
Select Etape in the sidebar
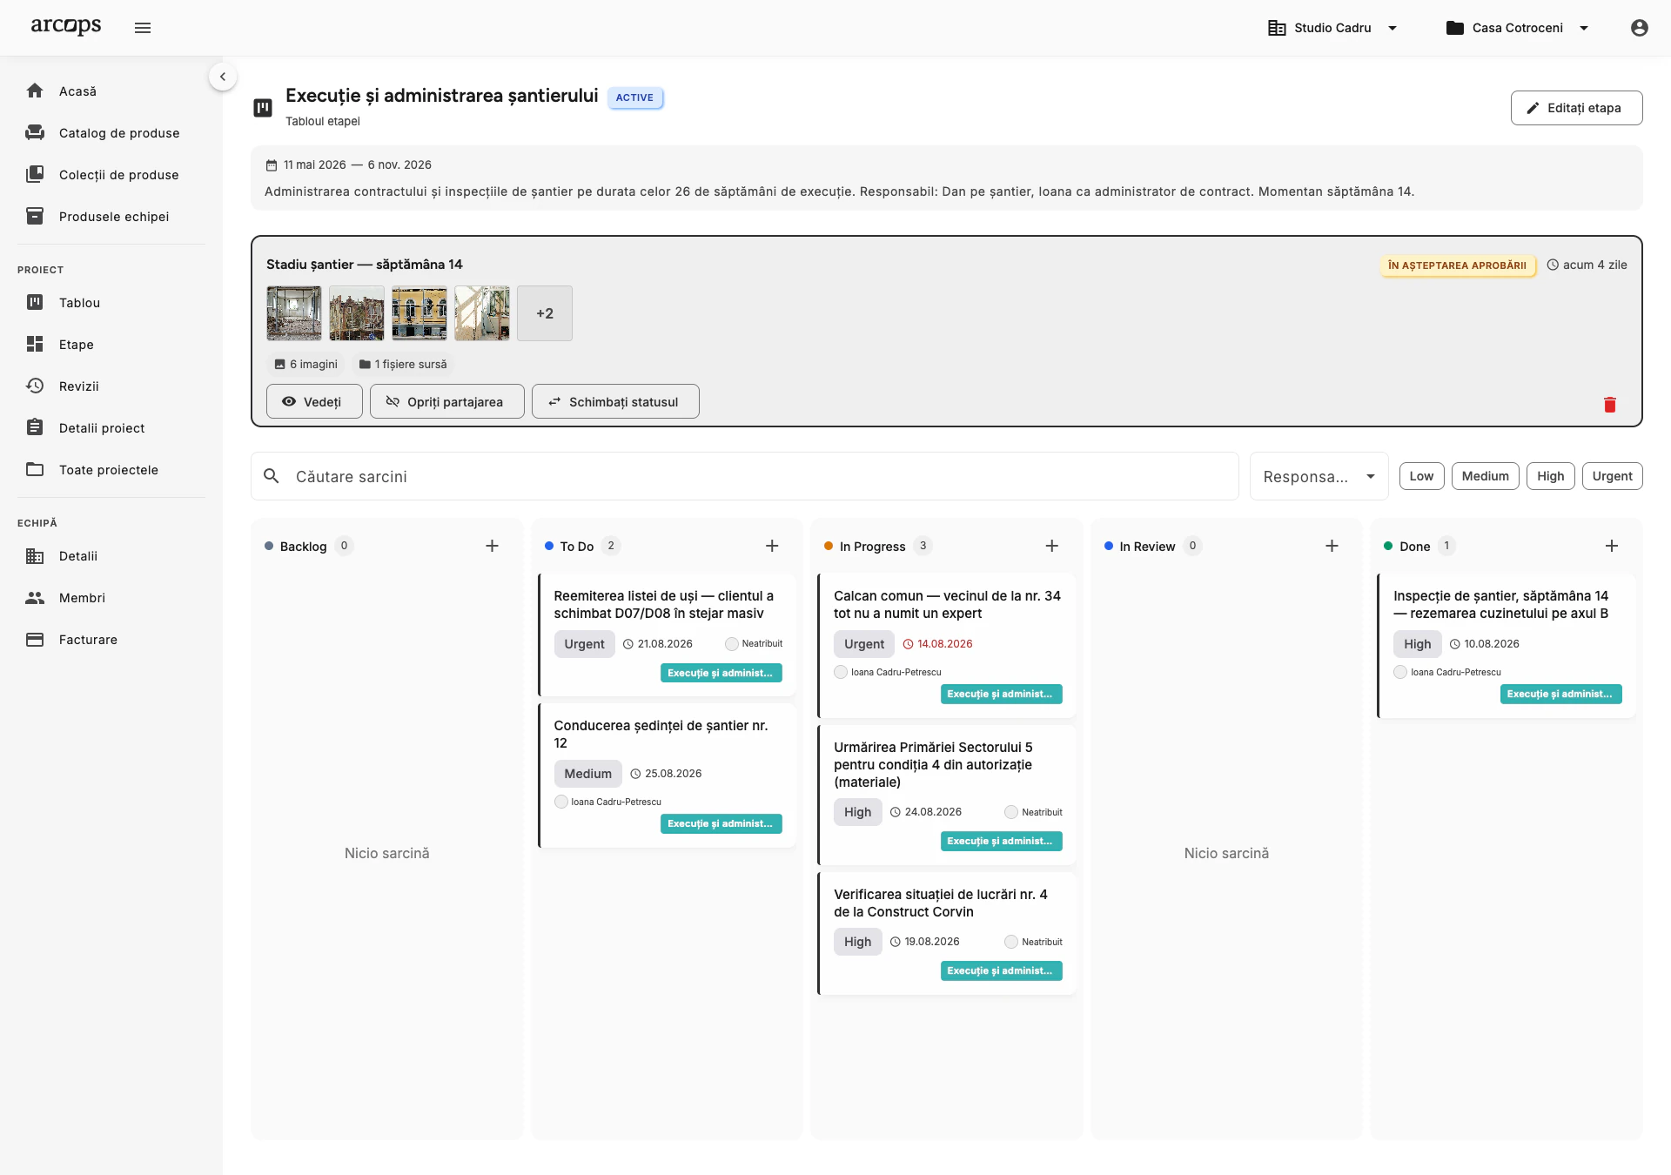coord(111,345)
